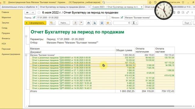
Task: Open the НСИ section
Action: pyautogui.click(x=4, y=44)
